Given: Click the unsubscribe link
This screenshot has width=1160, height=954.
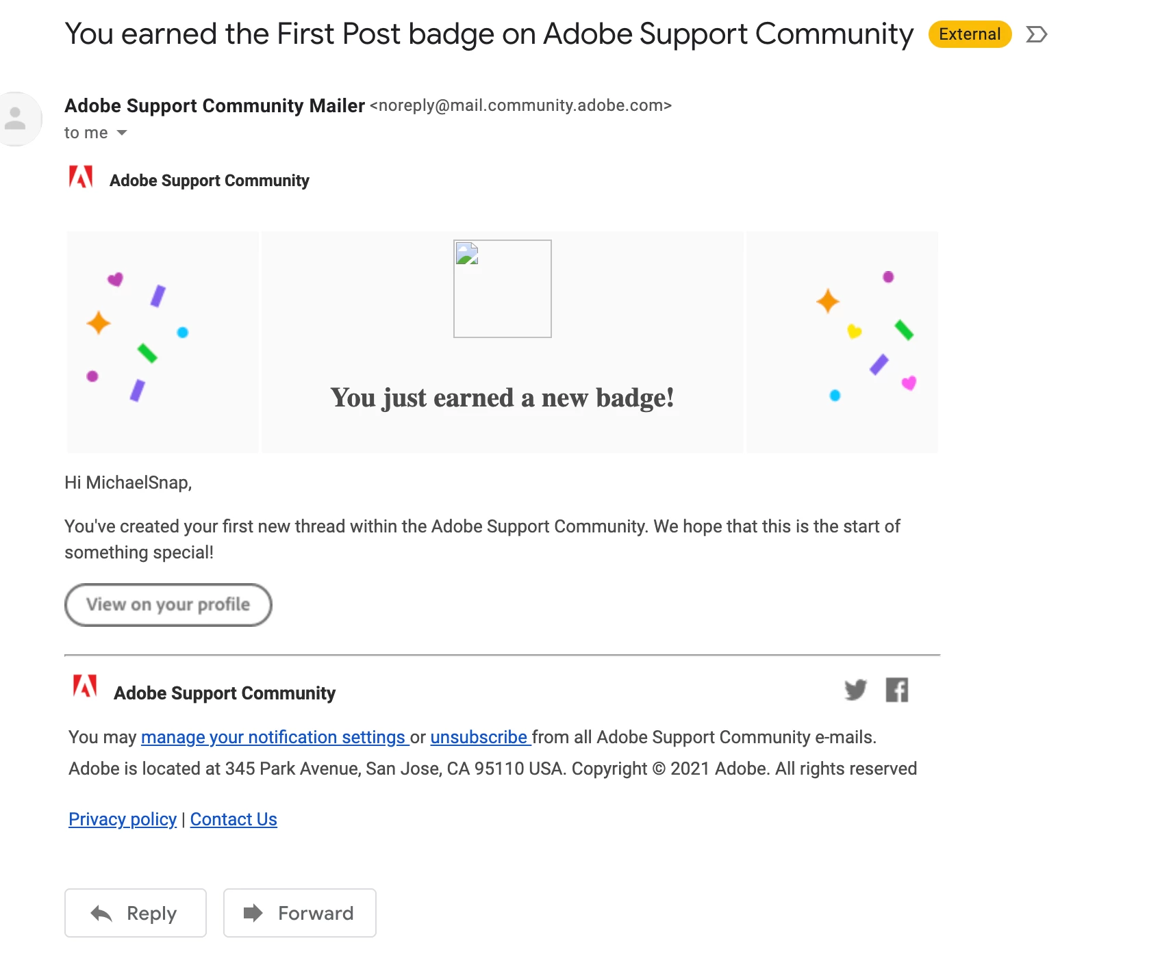Looking at the screenshot, I should click(x=479, y=737).
